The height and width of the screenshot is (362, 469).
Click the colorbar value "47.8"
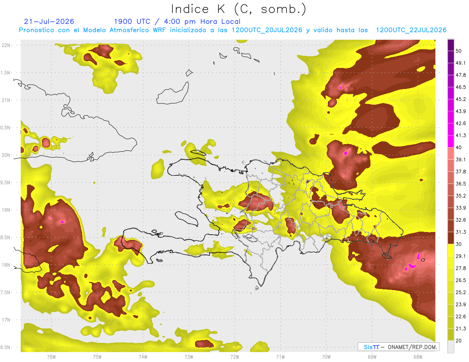tap(461, 75)
